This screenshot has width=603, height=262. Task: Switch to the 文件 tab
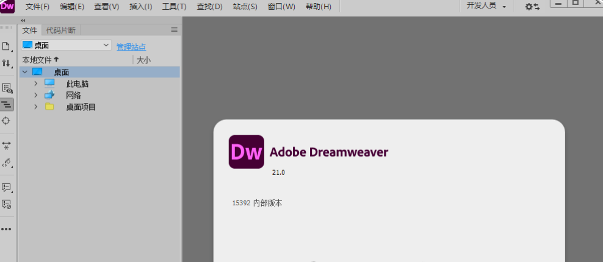tap(30, 30)
